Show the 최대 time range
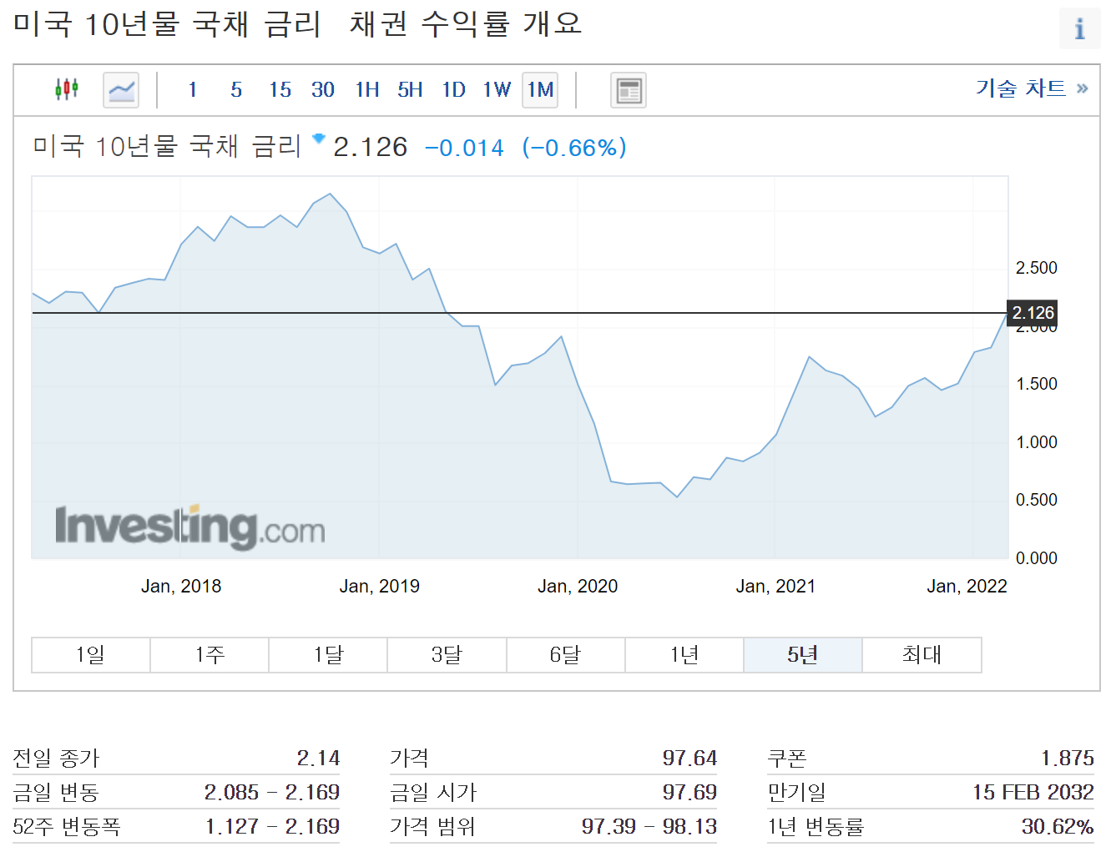The height and width of the screenshot is (857, 1116). [922, 655]
